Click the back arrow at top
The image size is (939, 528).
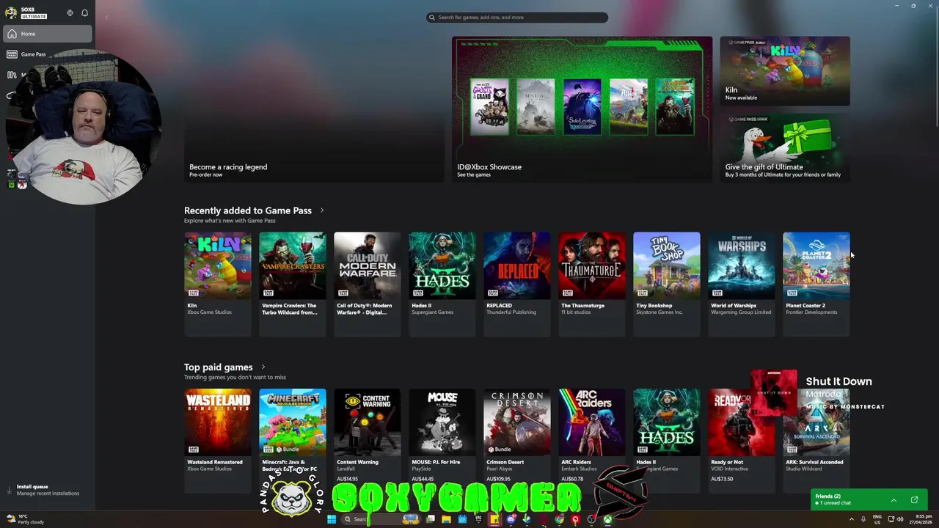(106, 17)
